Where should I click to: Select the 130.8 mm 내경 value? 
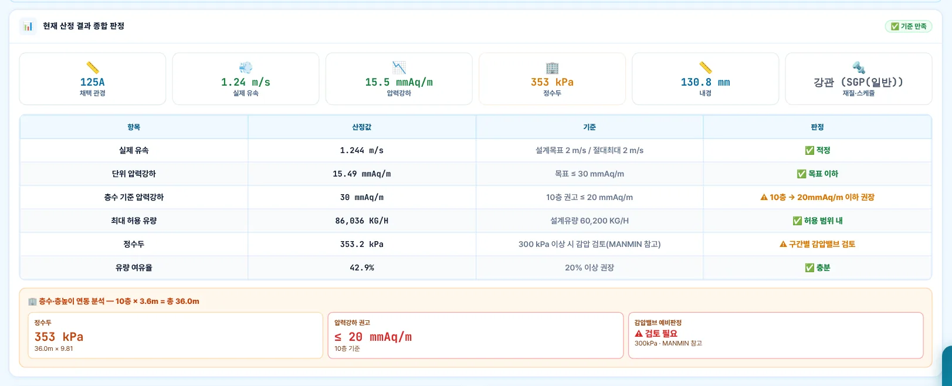705,82
